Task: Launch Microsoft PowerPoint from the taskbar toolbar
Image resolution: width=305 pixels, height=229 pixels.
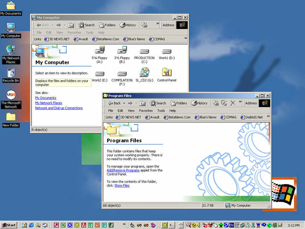Action: (x=97, y=225)
